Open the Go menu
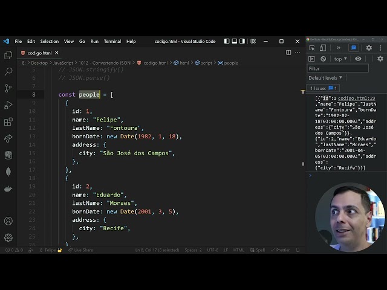The width and height of the screenshot is (387, 290). (x=82, y=41)
